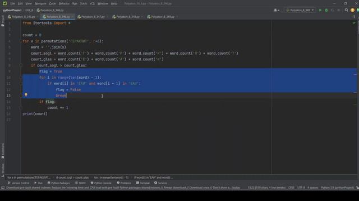The image size is (359, 201).
Task: Open the Project tool window sidebar button
Action: pyautogui.click(x=3, y=21)
